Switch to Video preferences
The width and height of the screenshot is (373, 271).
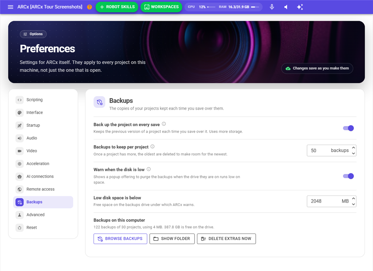click(x=43, y=151)
